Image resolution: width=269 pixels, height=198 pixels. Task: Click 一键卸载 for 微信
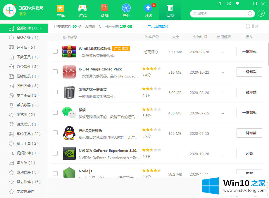coord(249,113)
